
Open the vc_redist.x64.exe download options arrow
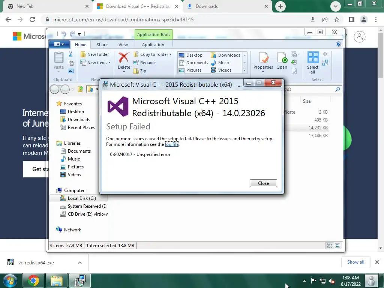point(80,262)
